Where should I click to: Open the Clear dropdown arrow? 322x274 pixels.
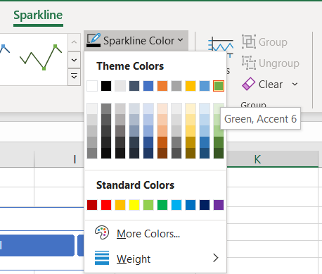point(295,84)
